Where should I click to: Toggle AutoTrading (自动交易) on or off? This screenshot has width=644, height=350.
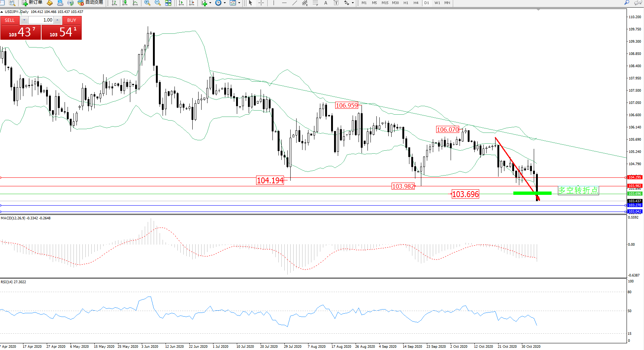click(x=90, y=3)
